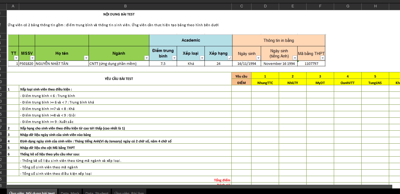Select the cell containing NGUYỄN NHẬT TÂN

click(x=62, y=64)
